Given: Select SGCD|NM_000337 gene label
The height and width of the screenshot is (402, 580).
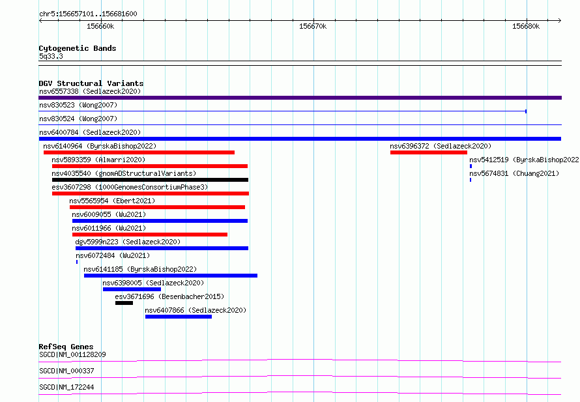Looking at the screenshot, I should (x=66, y=371).
